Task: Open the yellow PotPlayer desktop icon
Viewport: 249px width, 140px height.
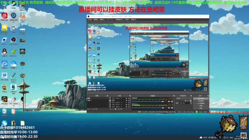Action: [4, 29]
